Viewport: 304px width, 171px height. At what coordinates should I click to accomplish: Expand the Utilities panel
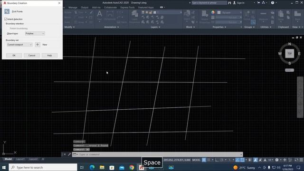click(x=266, y=27)
